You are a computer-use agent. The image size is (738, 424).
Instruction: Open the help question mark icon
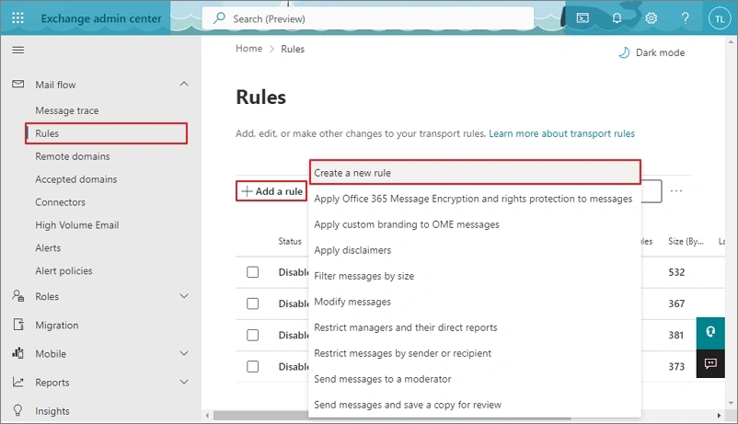point(686,18)
